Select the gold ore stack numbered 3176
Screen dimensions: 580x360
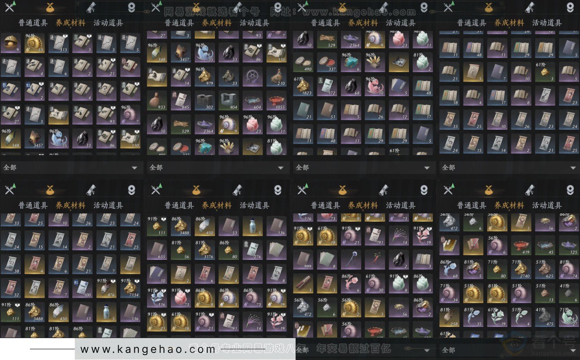[x=205, y=250]
